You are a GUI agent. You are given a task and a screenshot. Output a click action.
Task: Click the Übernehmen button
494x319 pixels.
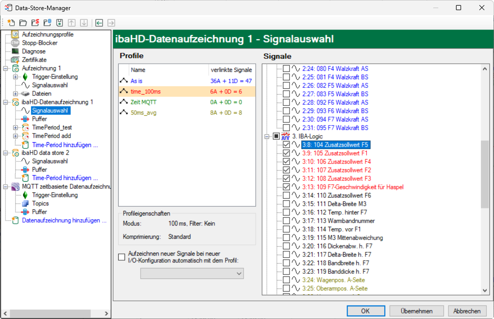pyautogui.click(x=416, y=311)
